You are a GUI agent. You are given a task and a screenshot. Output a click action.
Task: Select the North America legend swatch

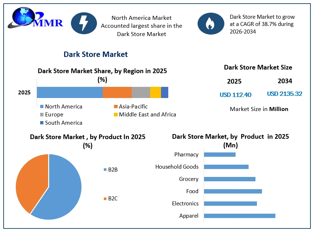click(42, 107)
